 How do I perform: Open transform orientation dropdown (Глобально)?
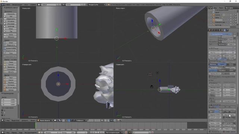coord(81,120)
